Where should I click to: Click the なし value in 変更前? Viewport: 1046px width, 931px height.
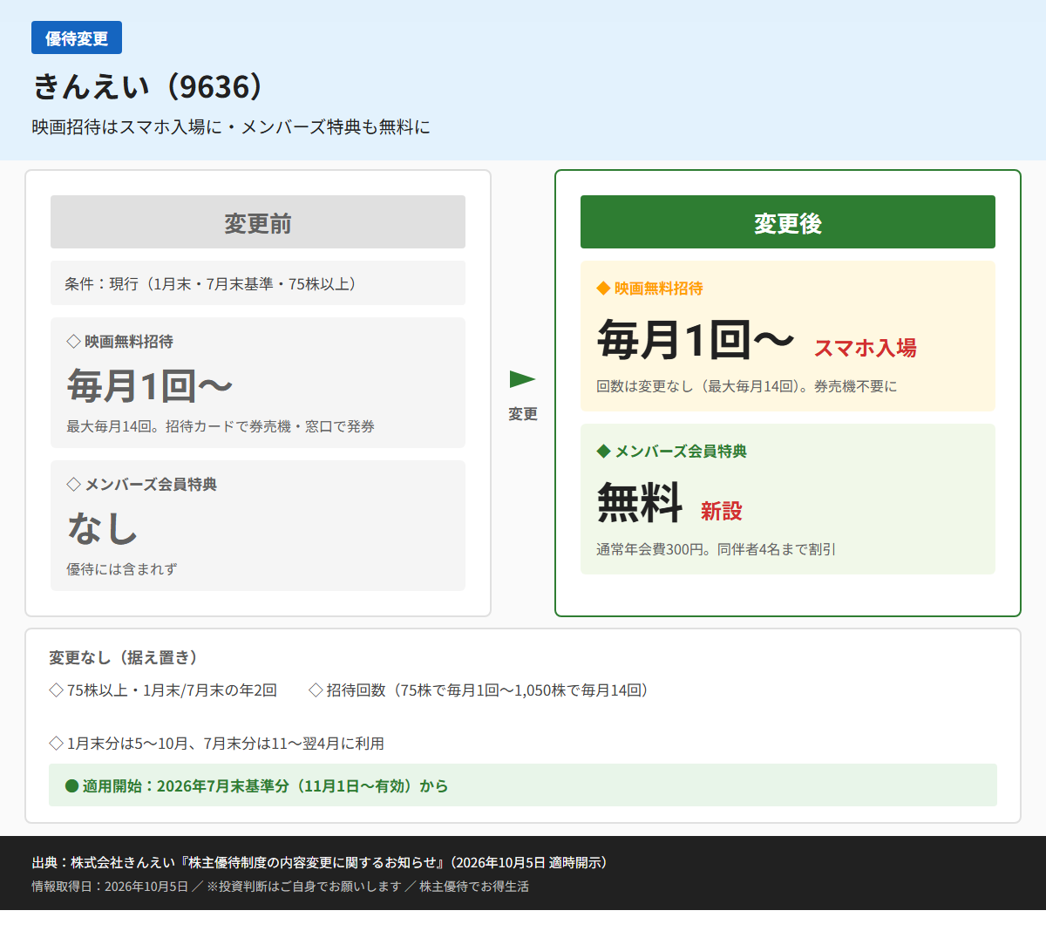point(103,528)
